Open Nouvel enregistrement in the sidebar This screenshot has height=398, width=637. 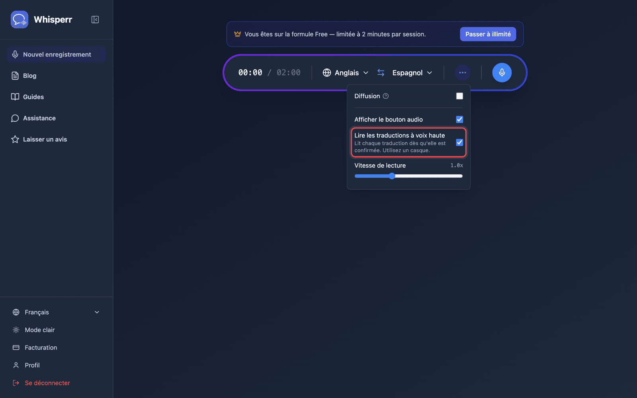click(56, 55)
